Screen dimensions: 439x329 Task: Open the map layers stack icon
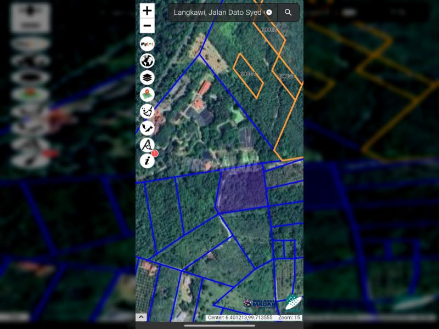[x=147, y=77]
